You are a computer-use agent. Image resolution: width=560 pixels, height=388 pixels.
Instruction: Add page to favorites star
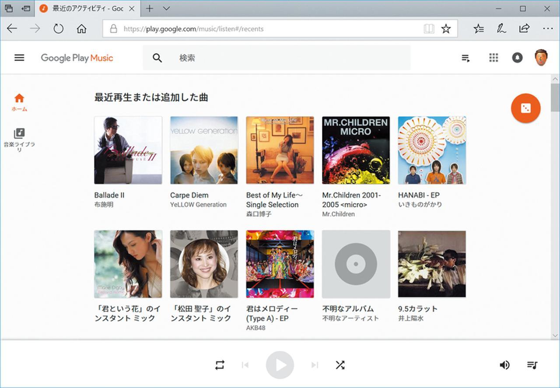(446, 29)
